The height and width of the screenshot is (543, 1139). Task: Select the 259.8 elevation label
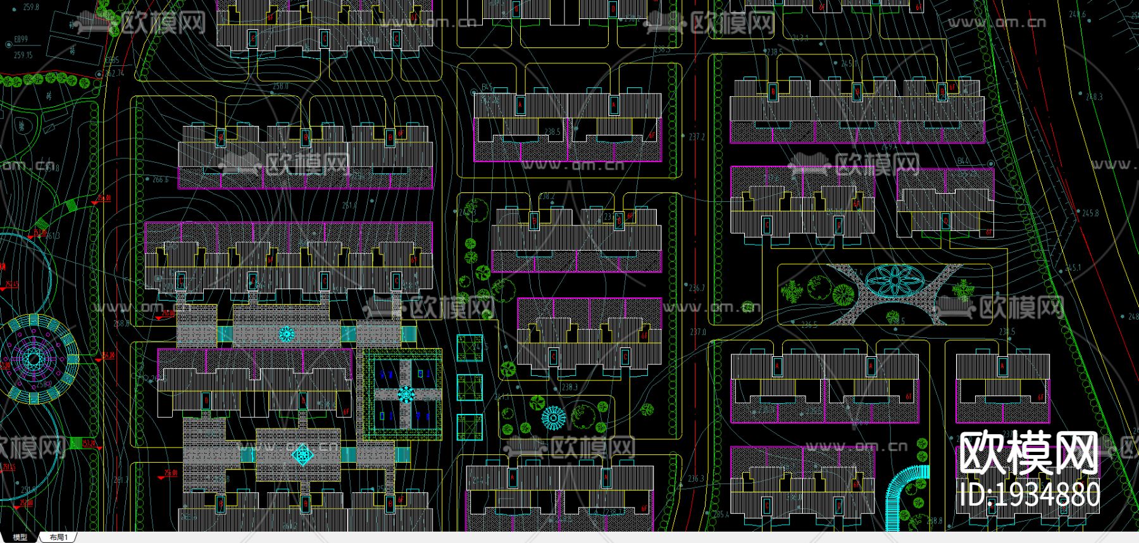(30, 8)
